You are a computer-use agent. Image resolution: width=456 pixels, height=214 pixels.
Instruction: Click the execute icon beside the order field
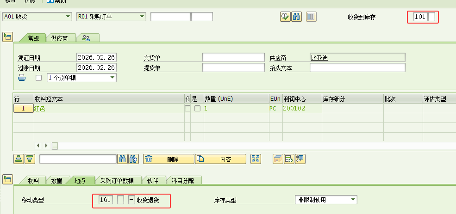coord(285,17)
